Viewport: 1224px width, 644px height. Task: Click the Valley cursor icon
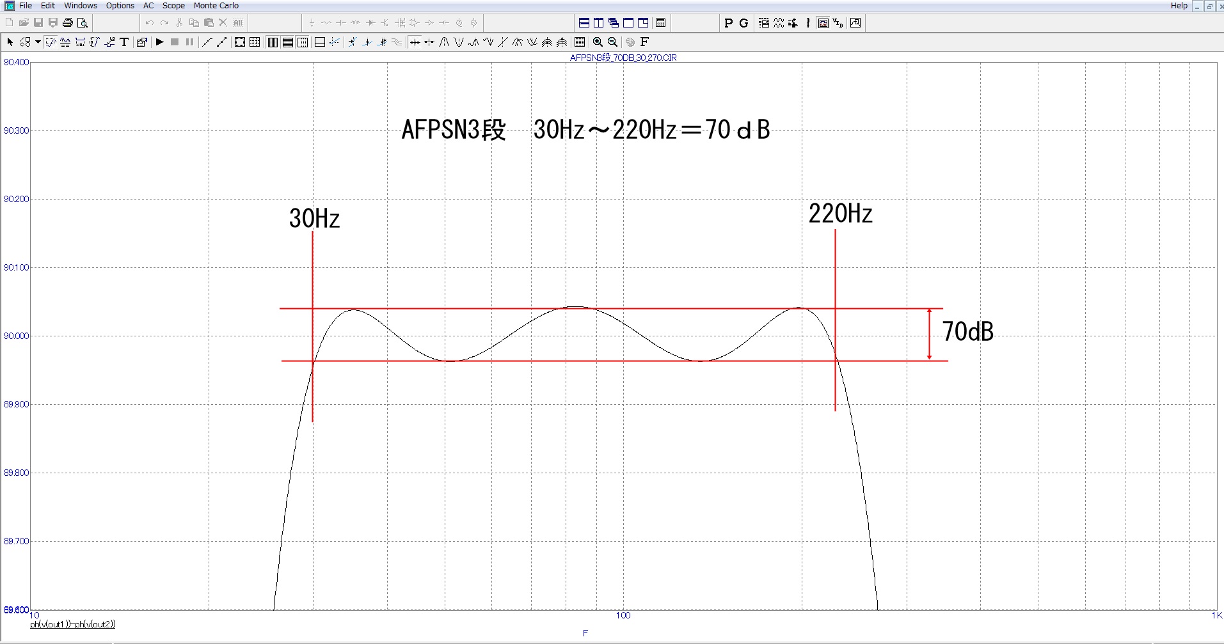[459, 42]
